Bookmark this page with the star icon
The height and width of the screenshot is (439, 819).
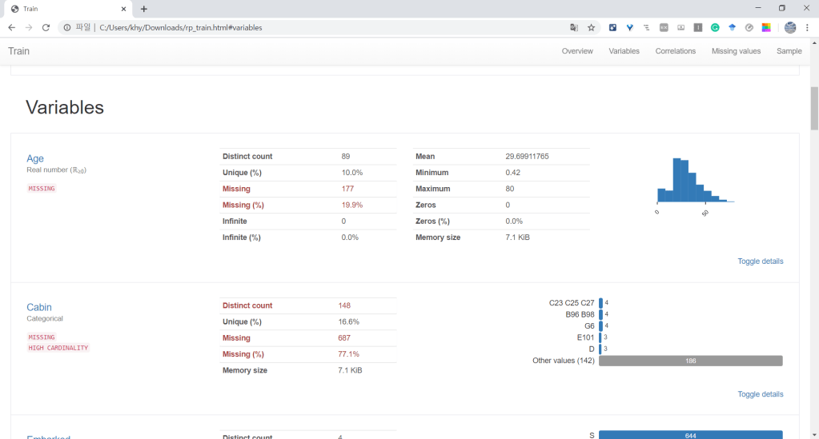[x=592, y=27]
